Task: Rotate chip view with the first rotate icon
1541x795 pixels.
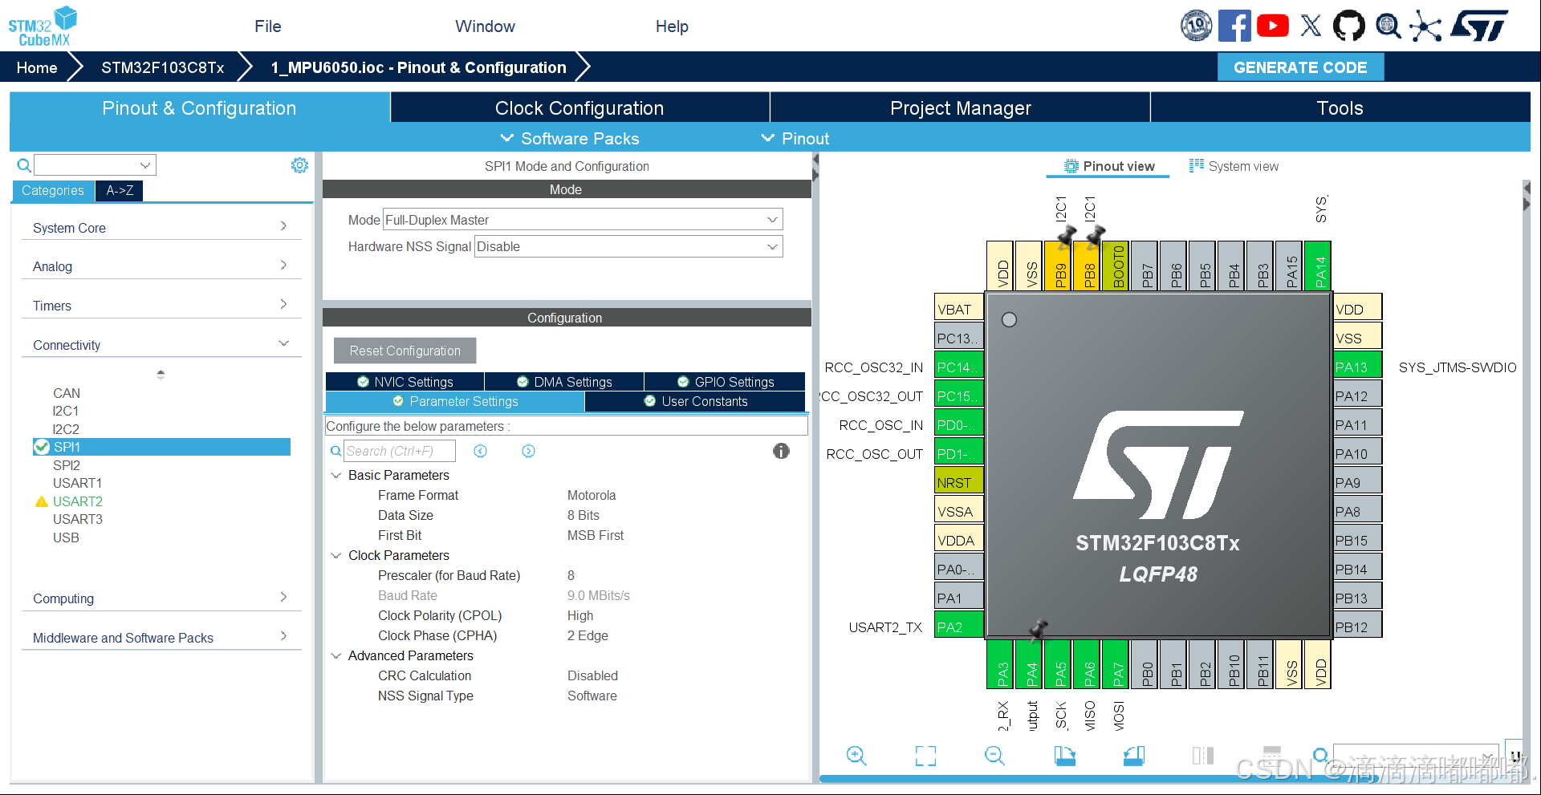Action: (1064, 756)
